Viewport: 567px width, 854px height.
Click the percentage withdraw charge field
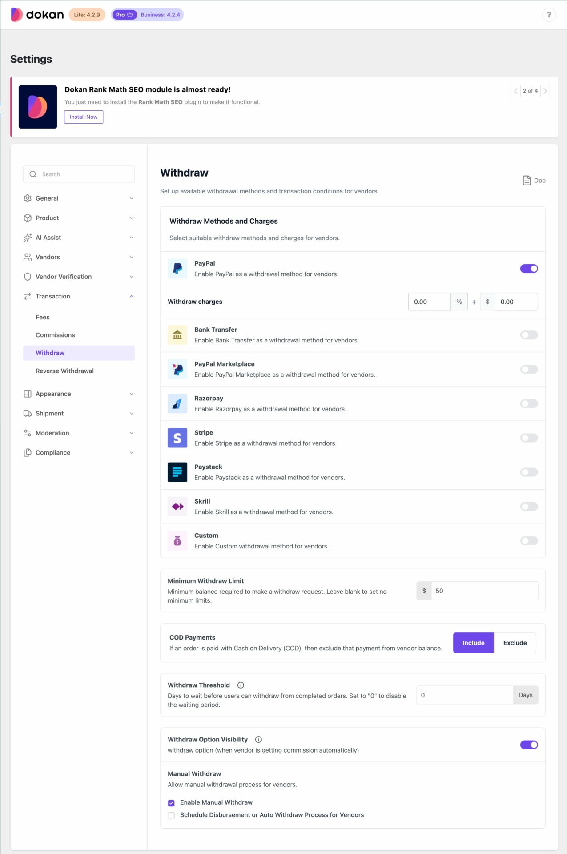click(x=430, y=302)
